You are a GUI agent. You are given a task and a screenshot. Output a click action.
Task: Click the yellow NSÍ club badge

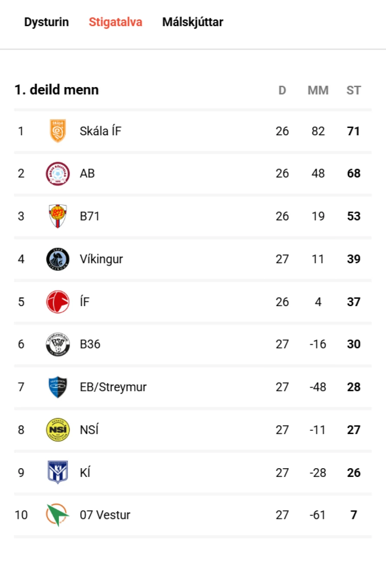(x=58, y=430)
